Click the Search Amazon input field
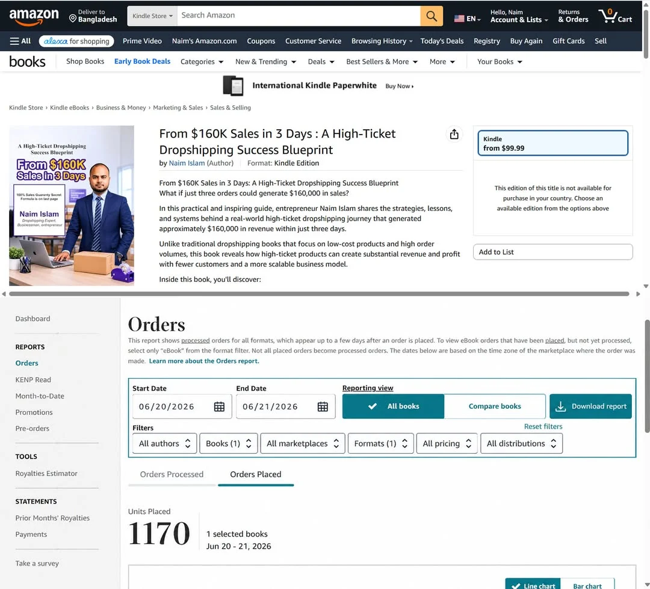Screen dimensions: 650x589 299,16
